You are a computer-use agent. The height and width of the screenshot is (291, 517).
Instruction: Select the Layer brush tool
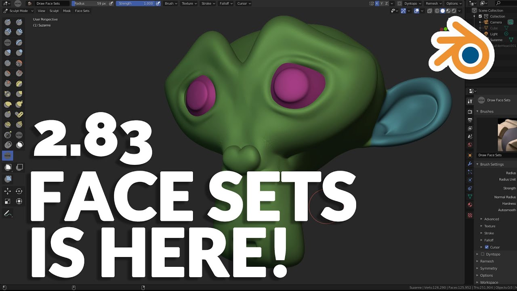click(x=19, y=42)
